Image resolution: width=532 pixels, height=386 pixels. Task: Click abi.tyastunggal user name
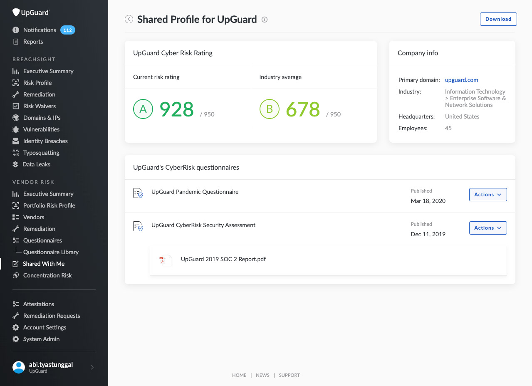[51, 364]
